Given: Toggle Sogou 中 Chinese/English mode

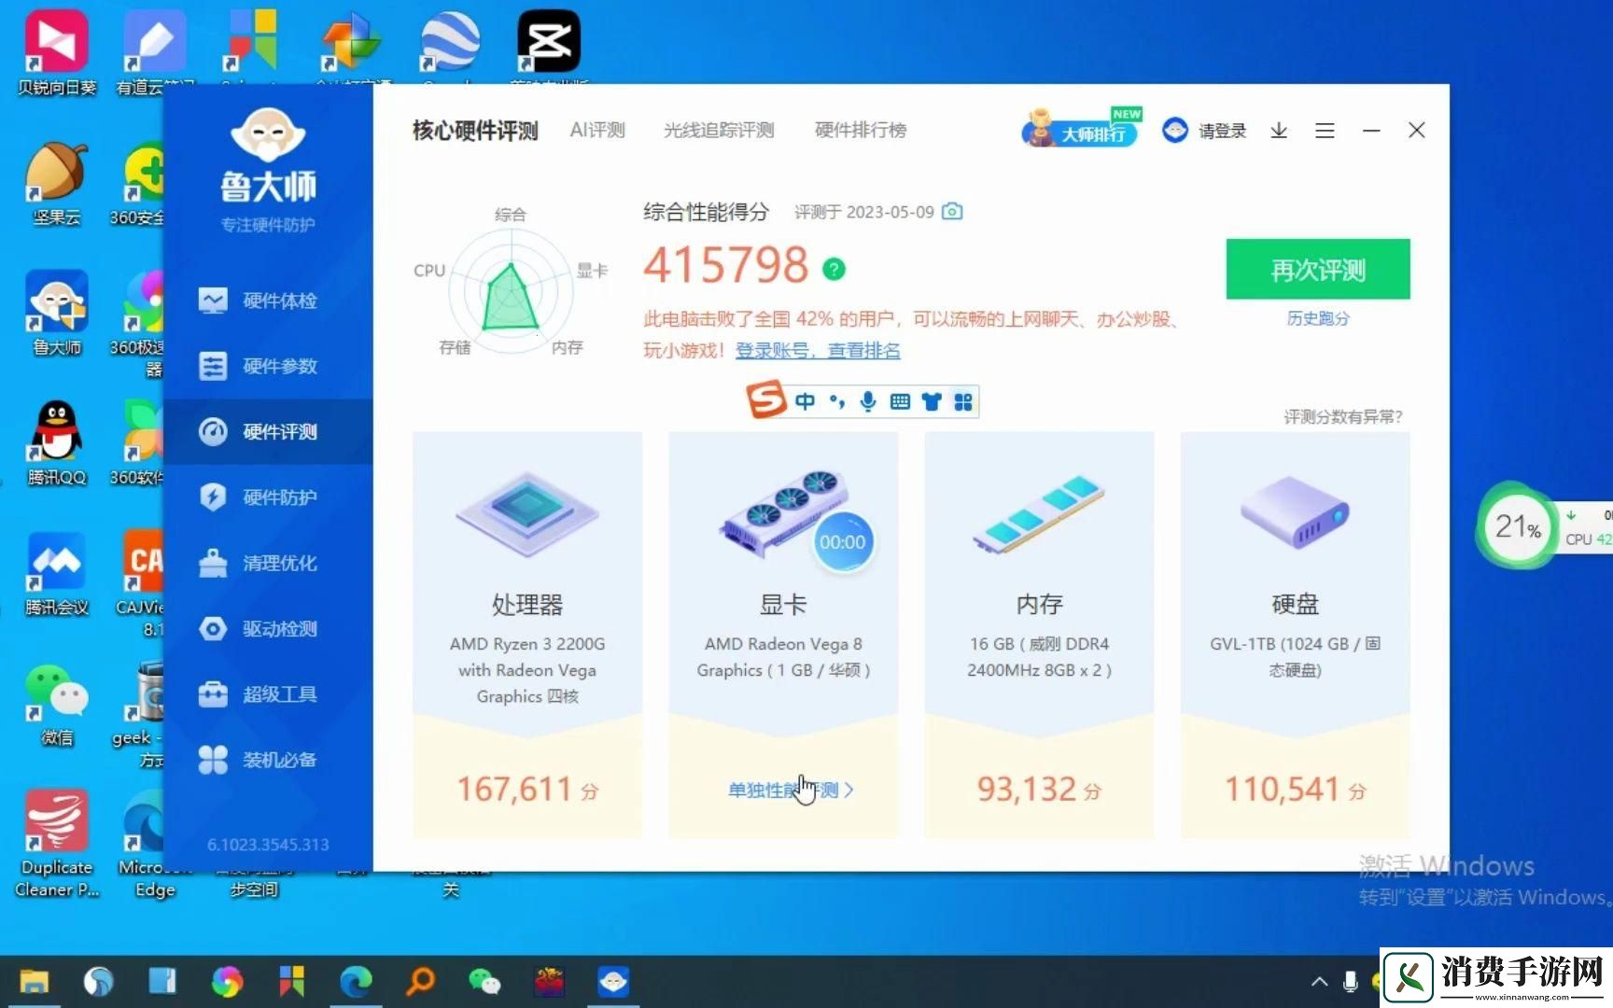Looking at the screenshot, I should coord(805,401).
